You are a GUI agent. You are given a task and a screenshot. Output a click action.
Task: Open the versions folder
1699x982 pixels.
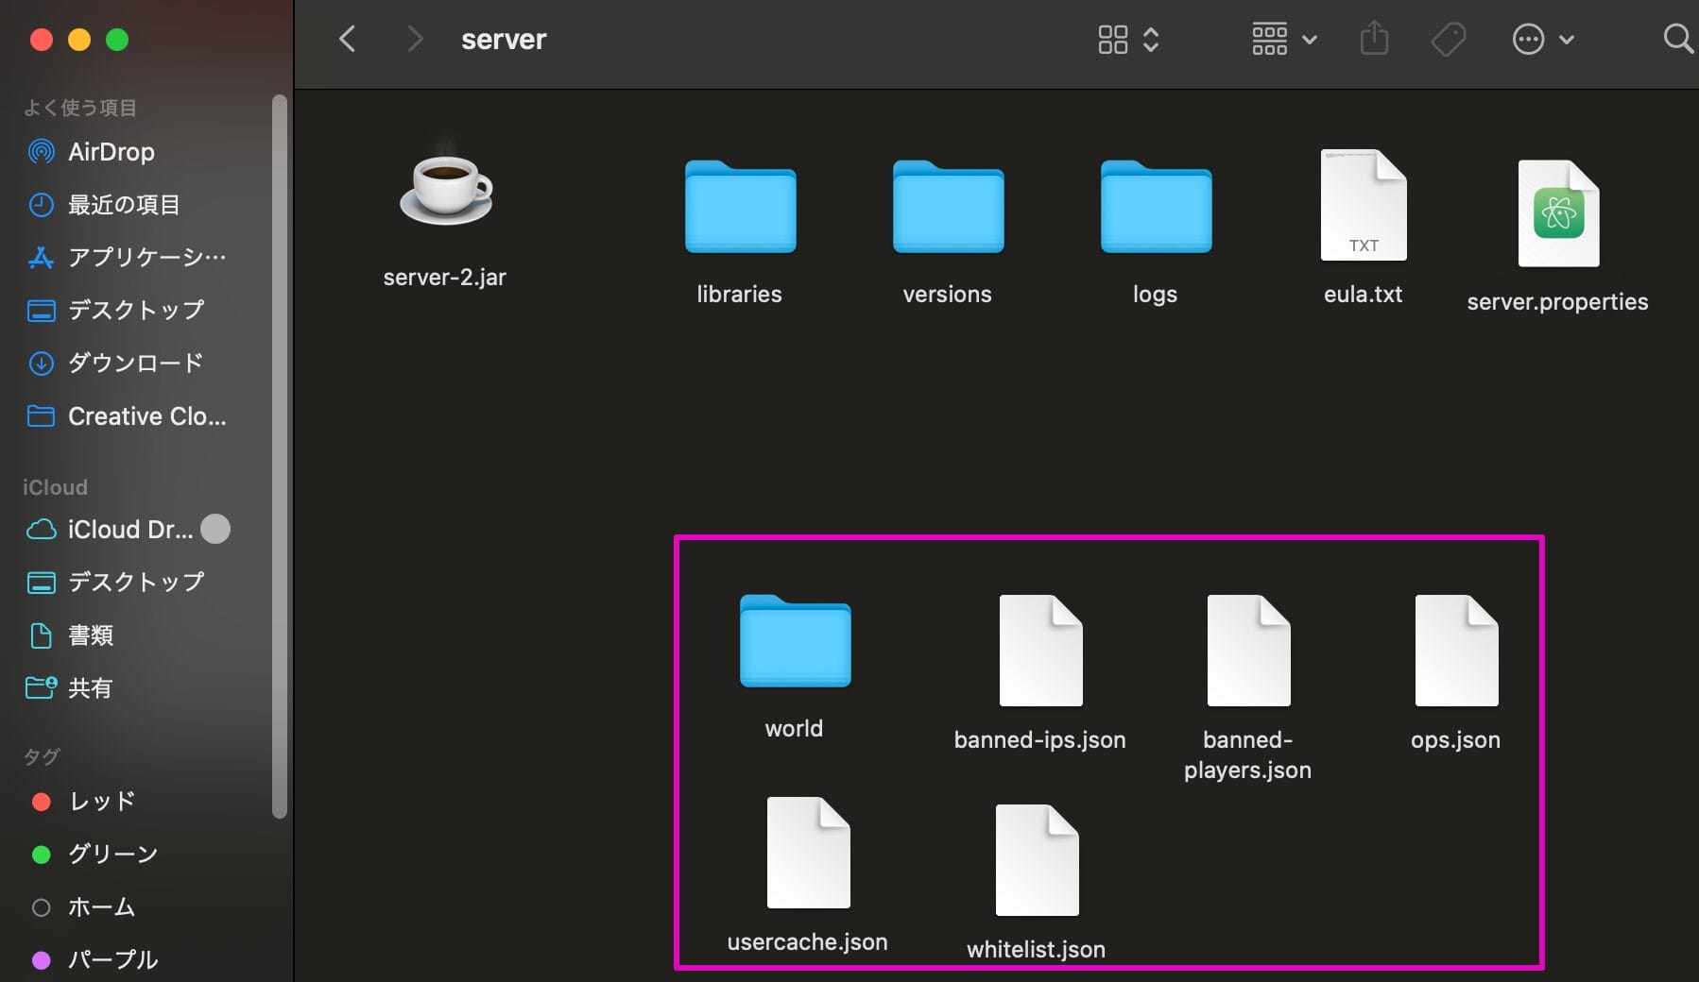coord(948,208)
